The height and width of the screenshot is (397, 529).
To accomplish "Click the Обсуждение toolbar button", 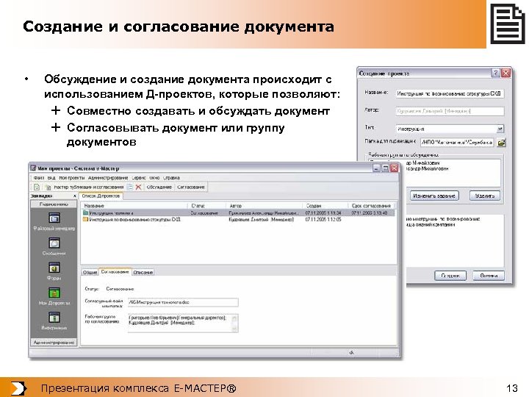I will (159, 187).
